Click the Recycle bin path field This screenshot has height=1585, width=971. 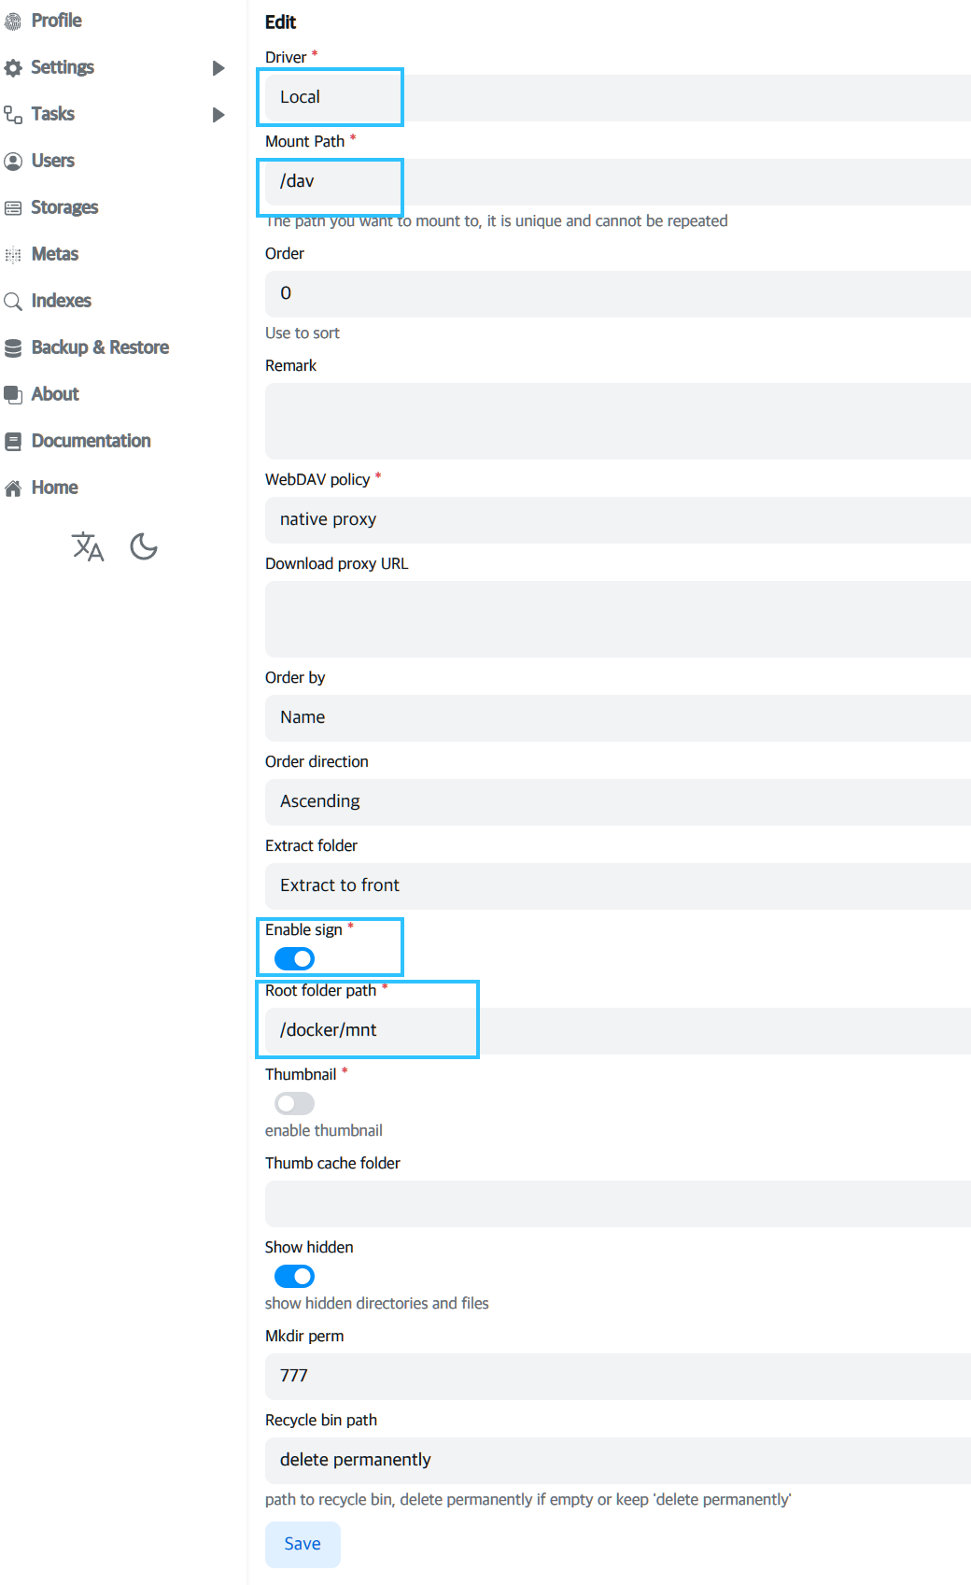pos(618,1460)
